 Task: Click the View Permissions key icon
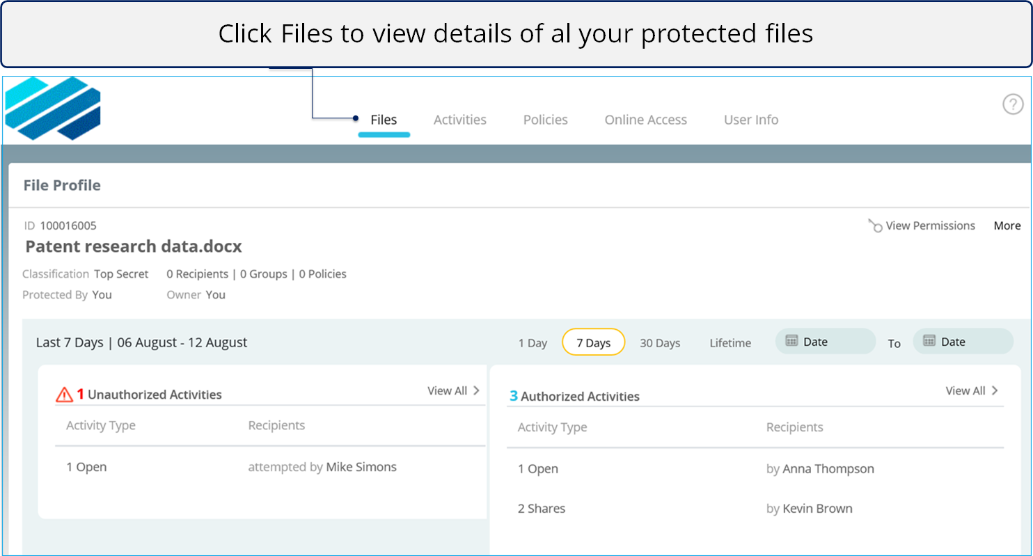pyautogui.click(x=875, y=225)
